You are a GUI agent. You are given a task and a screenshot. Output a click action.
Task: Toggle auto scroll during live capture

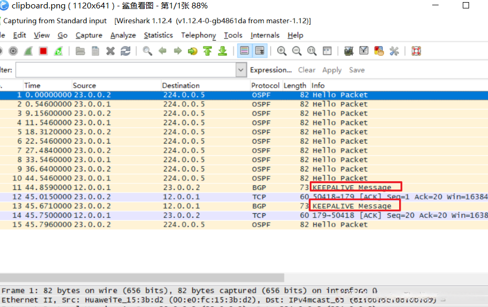pos(259,51)
